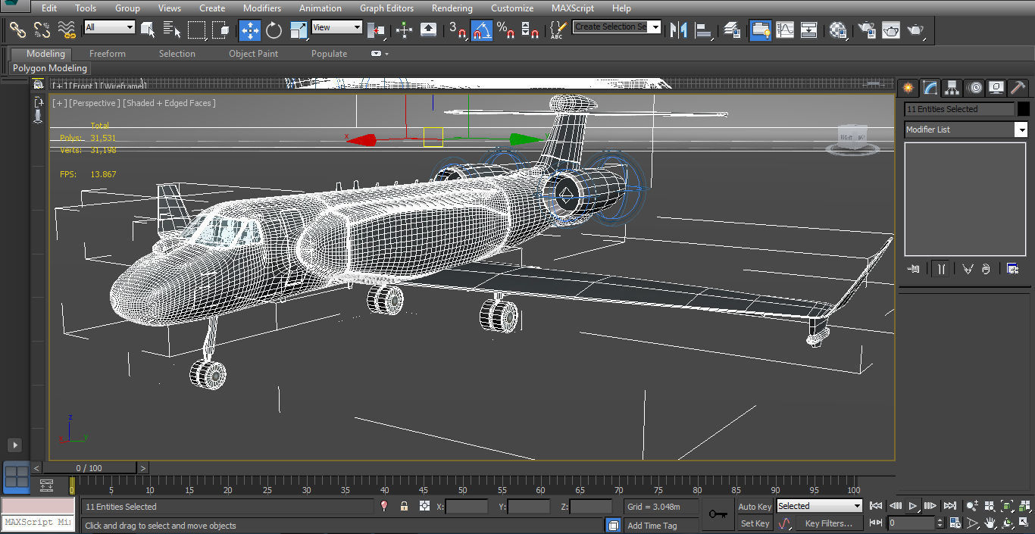Viewport: 1035px width, 534px height.
Task: Toggle Show End Result in modifier stack
Action: (940, 269)
